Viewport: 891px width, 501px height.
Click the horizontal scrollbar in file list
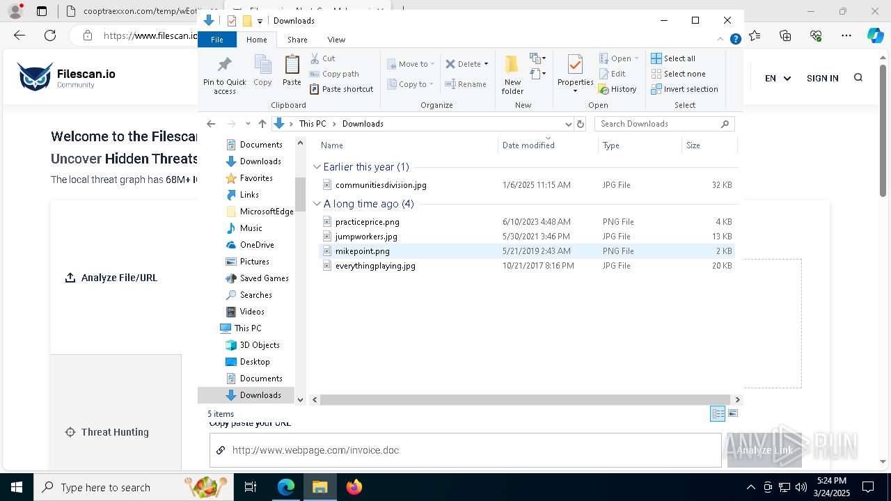coord(526,399)
